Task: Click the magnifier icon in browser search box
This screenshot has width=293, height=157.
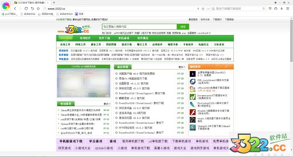Action: tap(263, 9)
